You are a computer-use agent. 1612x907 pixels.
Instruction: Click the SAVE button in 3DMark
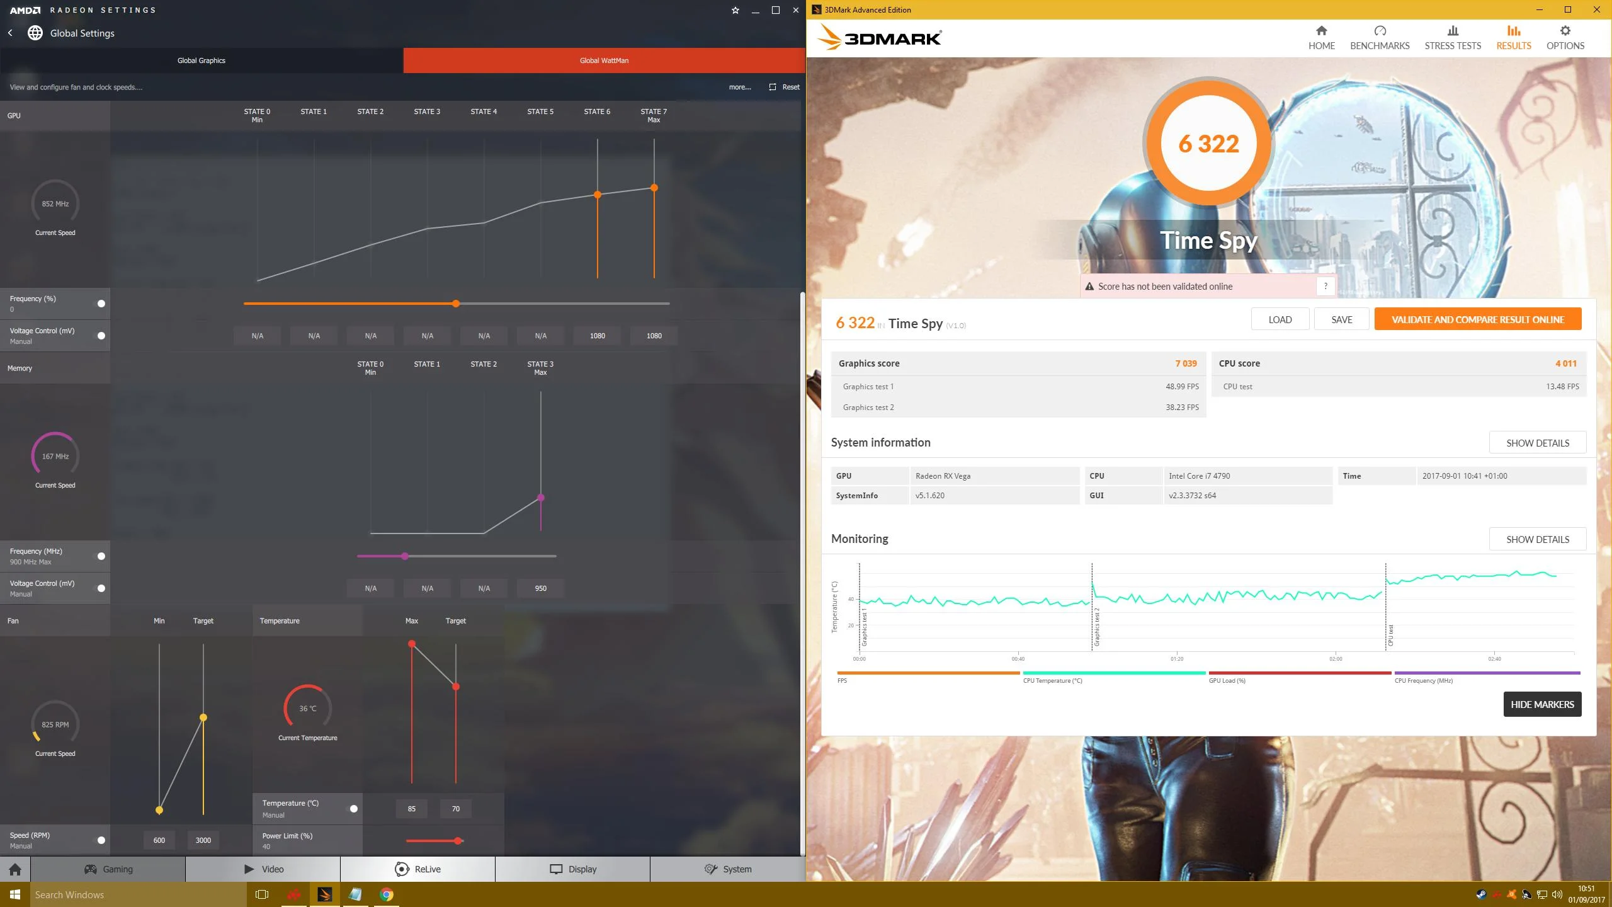[x=1342, y=319]
